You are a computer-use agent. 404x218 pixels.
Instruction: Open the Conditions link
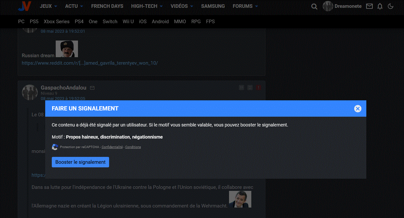[133, 147]
